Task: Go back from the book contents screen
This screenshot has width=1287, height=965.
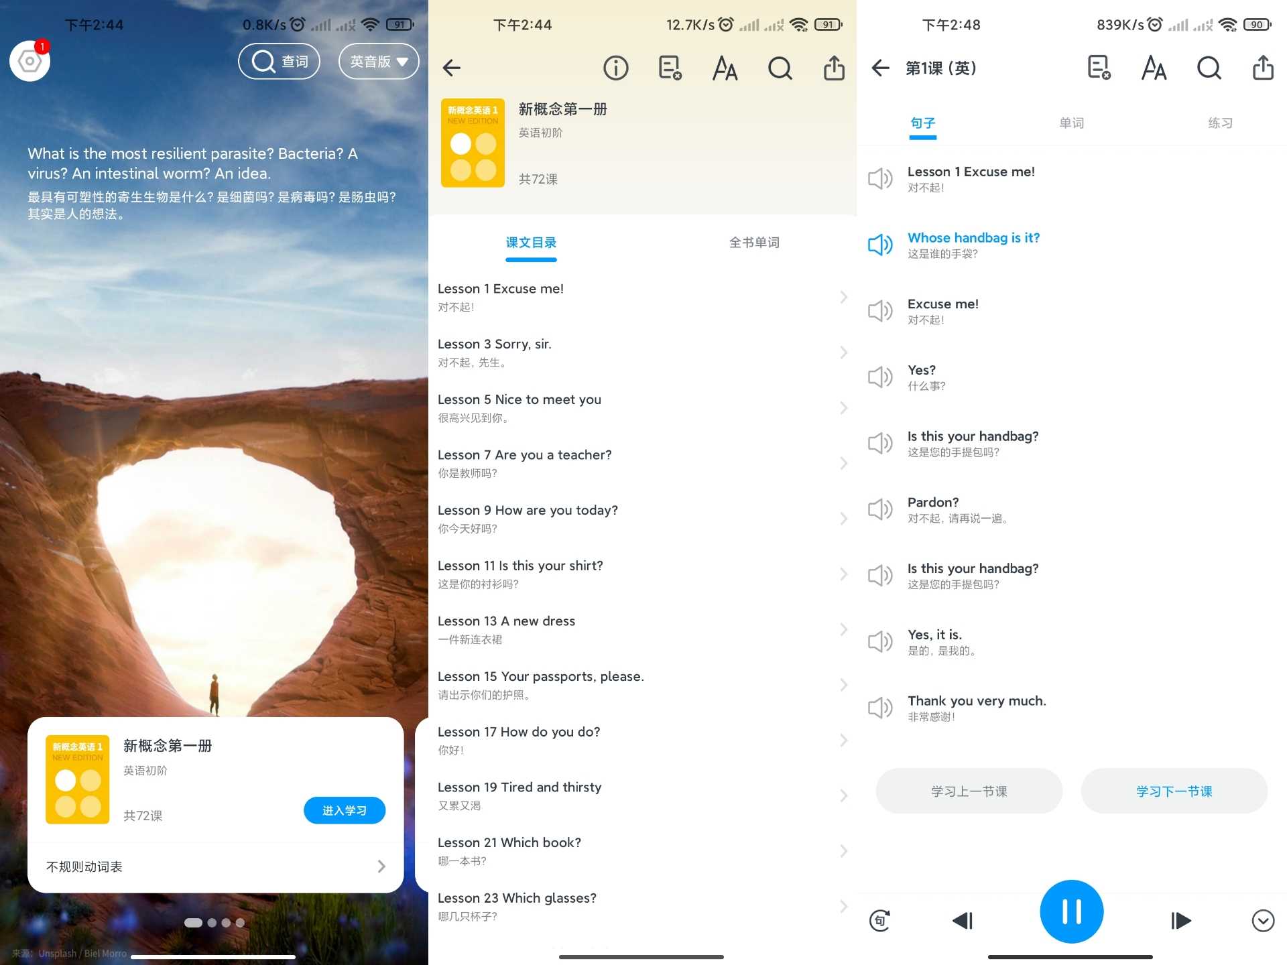Action: 452,68
